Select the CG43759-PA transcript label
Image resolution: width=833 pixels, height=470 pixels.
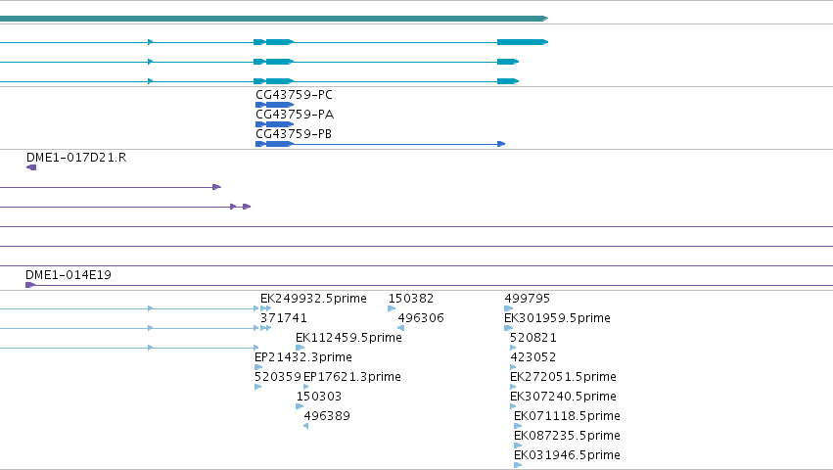click(295, 115)
